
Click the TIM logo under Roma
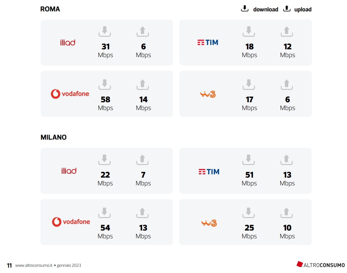click(x=208, y=42)
